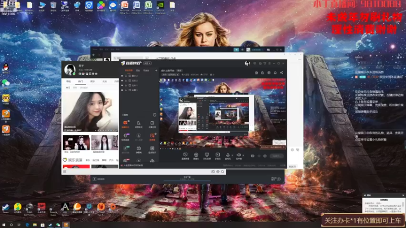Open the QQ Music desktop shortcut
This screenshot has width=406, height=228.
pos(18,208)
